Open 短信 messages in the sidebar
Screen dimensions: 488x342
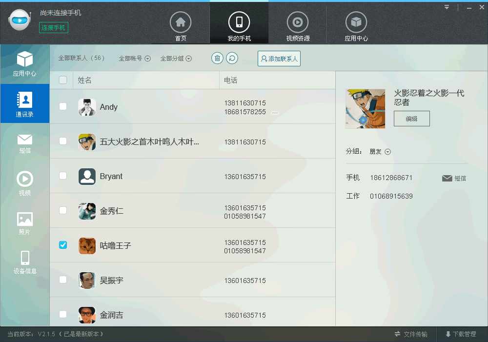pos(25,143)
